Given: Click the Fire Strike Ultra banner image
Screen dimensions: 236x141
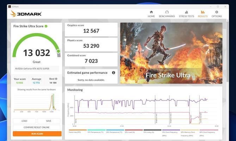Looking at the screenshot, I should (x=171, y=53).
